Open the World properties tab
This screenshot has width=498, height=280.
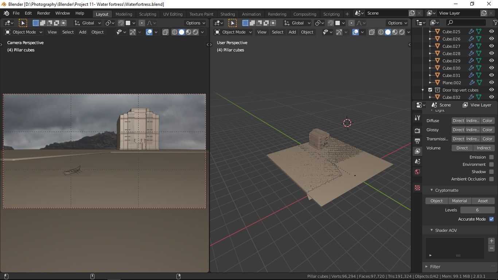417,172
